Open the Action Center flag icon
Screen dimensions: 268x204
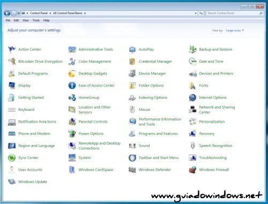[12, 49]
